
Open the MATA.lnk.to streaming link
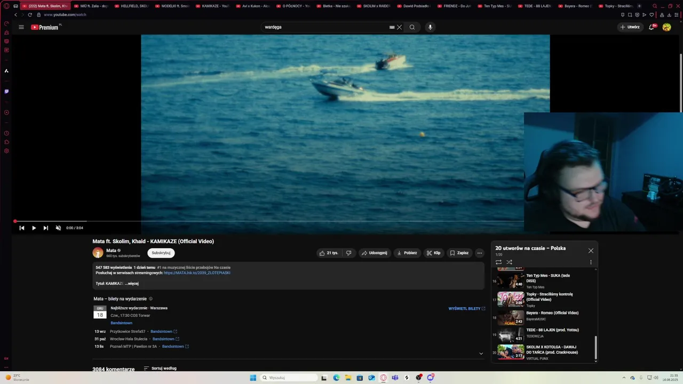coord(197,273)
